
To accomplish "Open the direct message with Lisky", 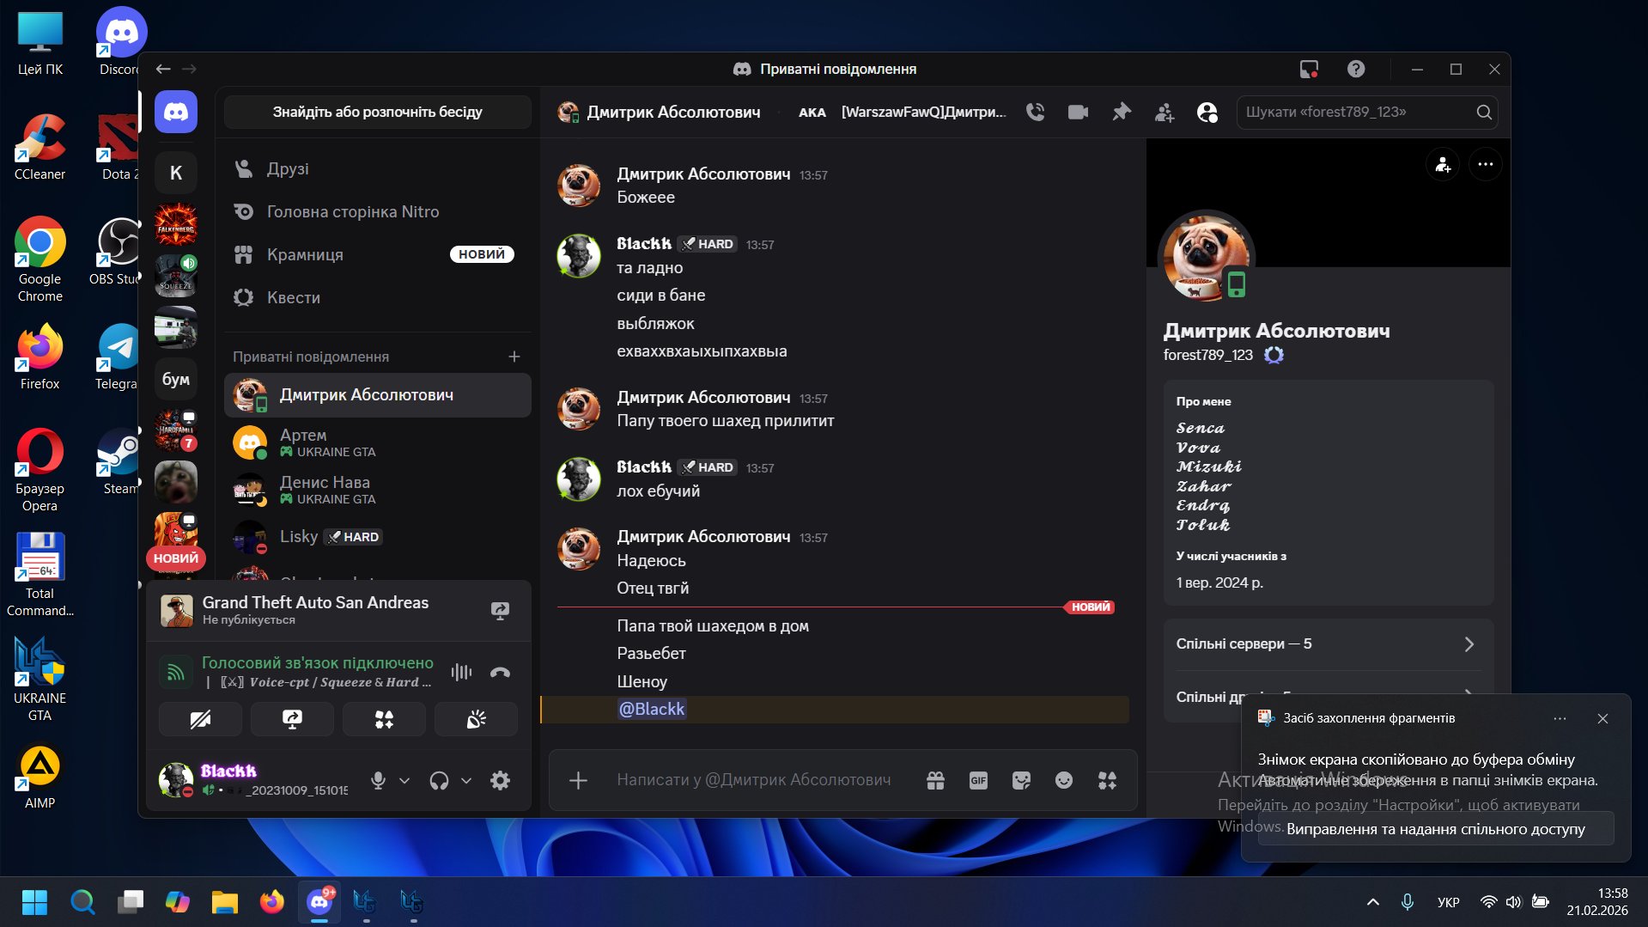I will point(378,537).
